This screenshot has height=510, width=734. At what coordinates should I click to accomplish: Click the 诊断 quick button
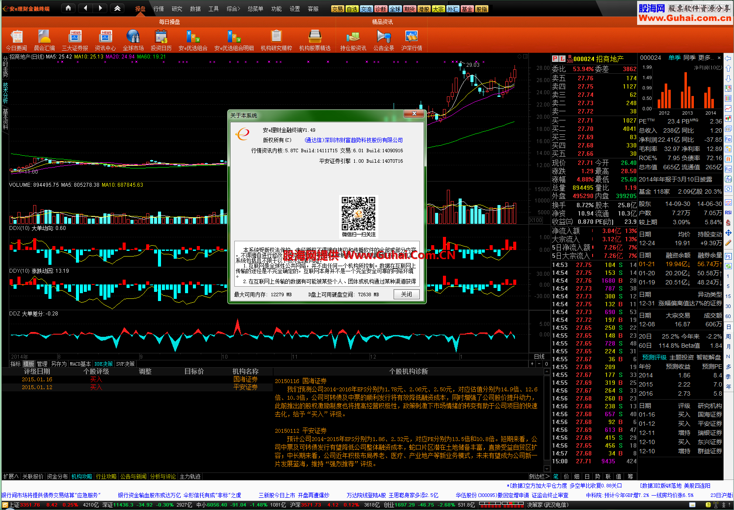[x=381, y=9]
